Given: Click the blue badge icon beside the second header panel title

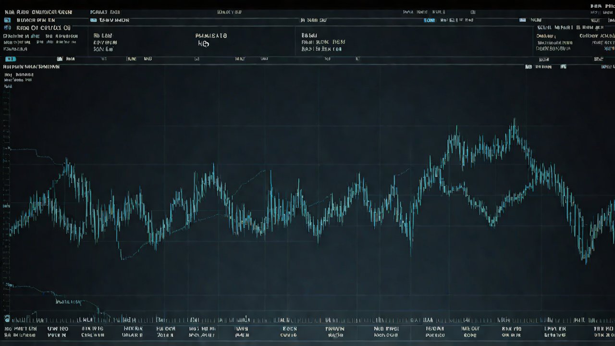Looking at the screenshot, I should click(x=93, y=20).
